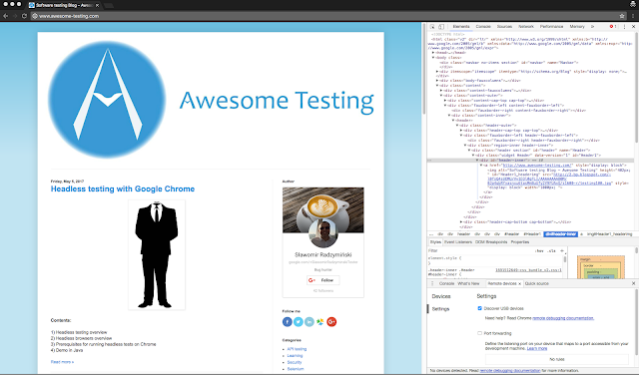This screenshot has height=375, width=639.
Task: Expand the header-cap-bottom div node
Action: point(461,221)
